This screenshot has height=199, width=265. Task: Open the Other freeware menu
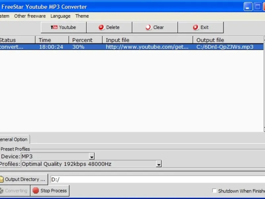pos(30,16)
